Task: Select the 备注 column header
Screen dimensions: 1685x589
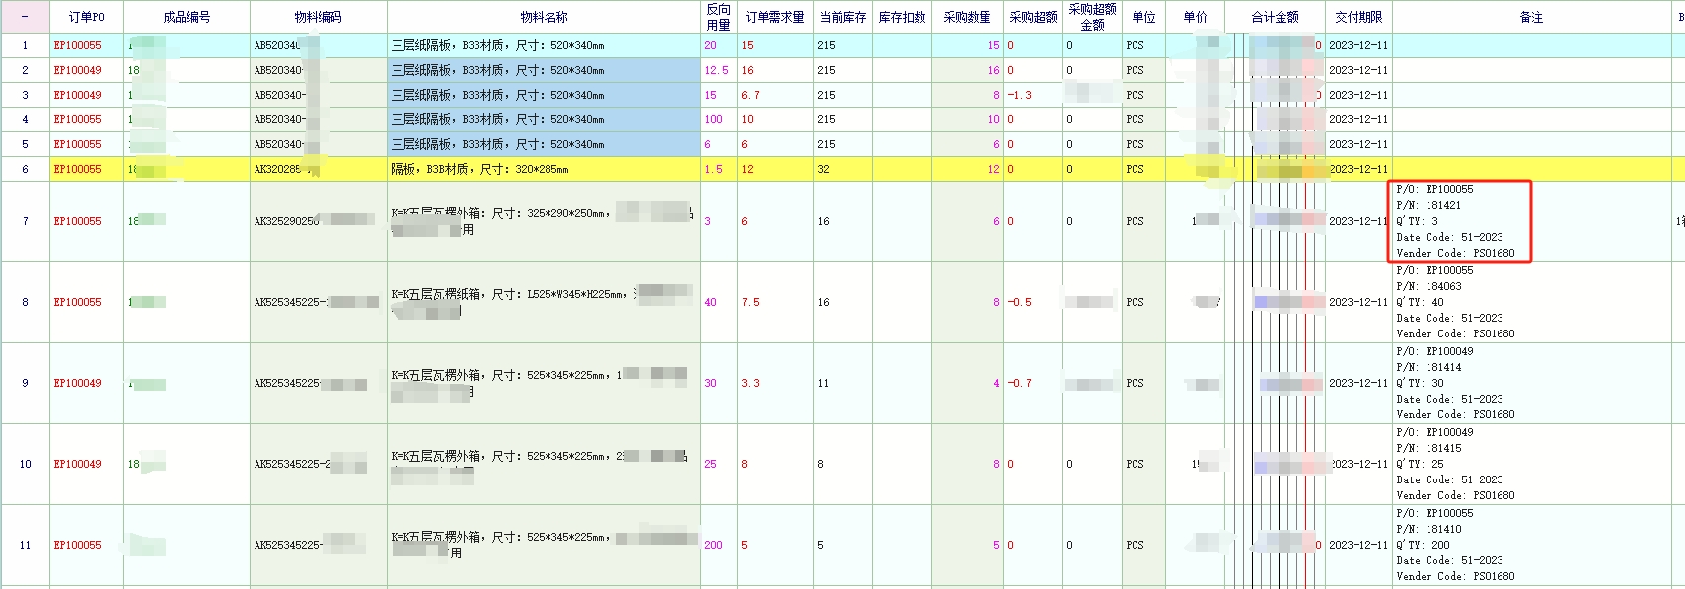Action: tap(1531, 17)
